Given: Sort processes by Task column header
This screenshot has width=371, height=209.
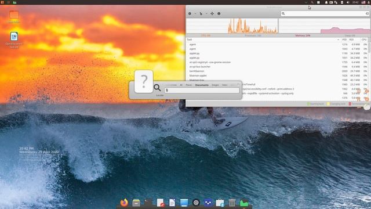Looking at the screenshot, I should [x=263, y=39].
